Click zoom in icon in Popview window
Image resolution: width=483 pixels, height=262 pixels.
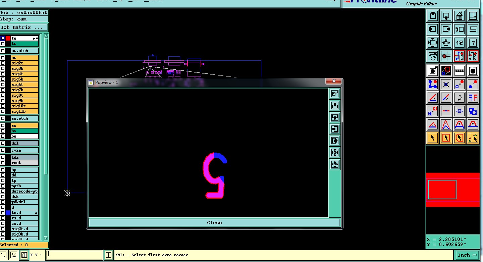335,153
